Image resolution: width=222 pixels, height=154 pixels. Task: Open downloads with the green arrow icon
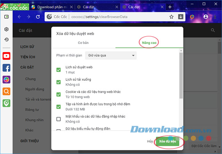[215, 17]
